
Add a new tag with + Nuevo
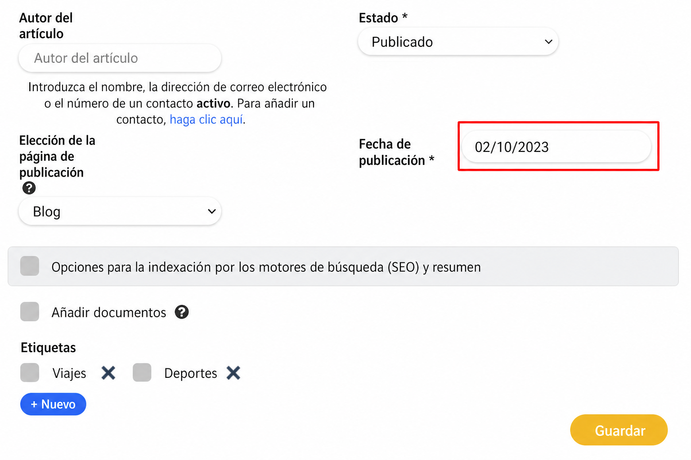pyautogui.click(x=53, y=404)
